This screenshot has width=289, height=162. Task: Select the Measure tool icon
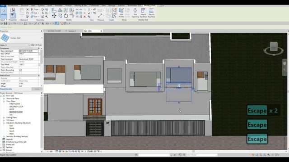point(100,16)
